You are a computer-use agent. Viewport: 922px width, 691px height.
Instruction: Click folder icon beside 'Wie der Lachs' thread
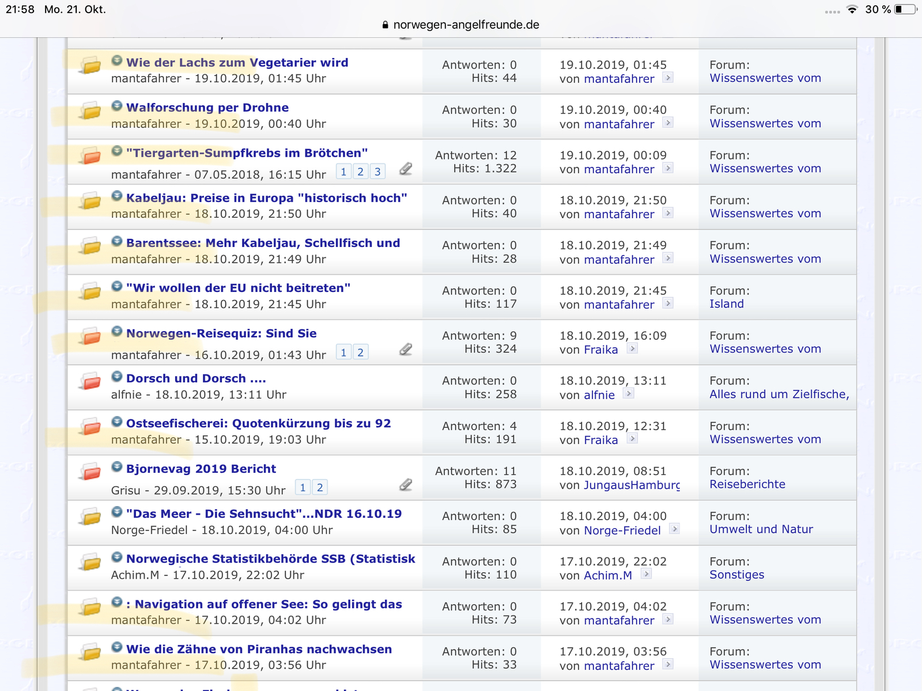(90, 65)
